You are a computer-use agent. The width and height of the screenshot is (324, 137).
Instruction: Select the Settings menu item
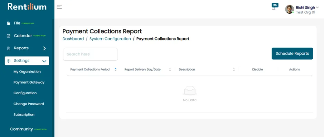[x=27, y=61]
